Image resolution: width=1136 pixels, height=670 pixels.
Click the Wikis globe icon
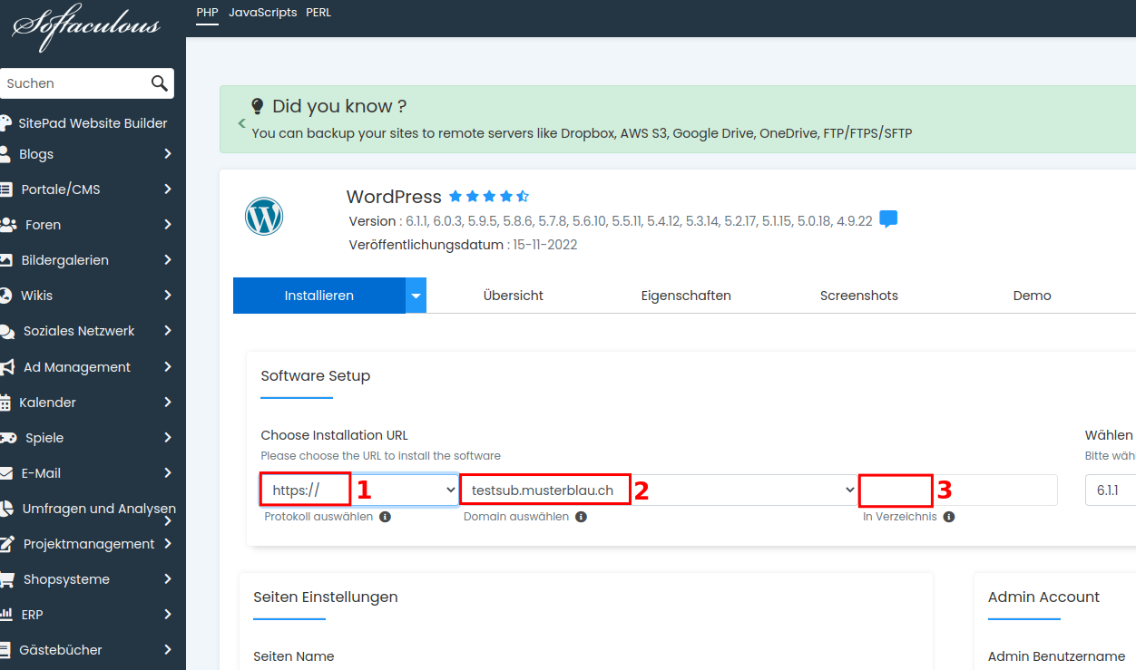click(5, 296)
